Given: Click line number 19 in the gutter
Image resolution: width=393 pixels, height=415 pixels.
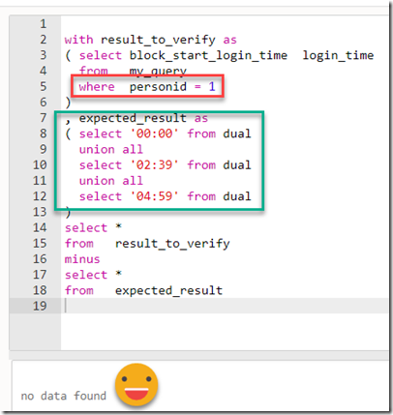Looking at the screenshot, I should 40,306.
